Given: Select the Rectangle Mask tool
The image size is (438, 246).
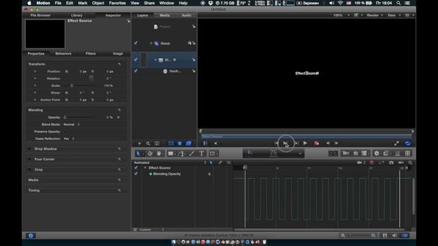Looking at the screenshot, I should point(212,153).
